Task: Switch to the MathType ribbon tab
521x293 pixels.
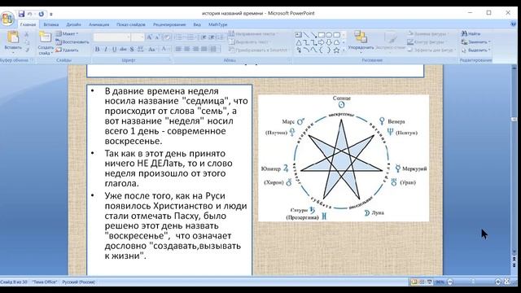Action: pos(217,24)
